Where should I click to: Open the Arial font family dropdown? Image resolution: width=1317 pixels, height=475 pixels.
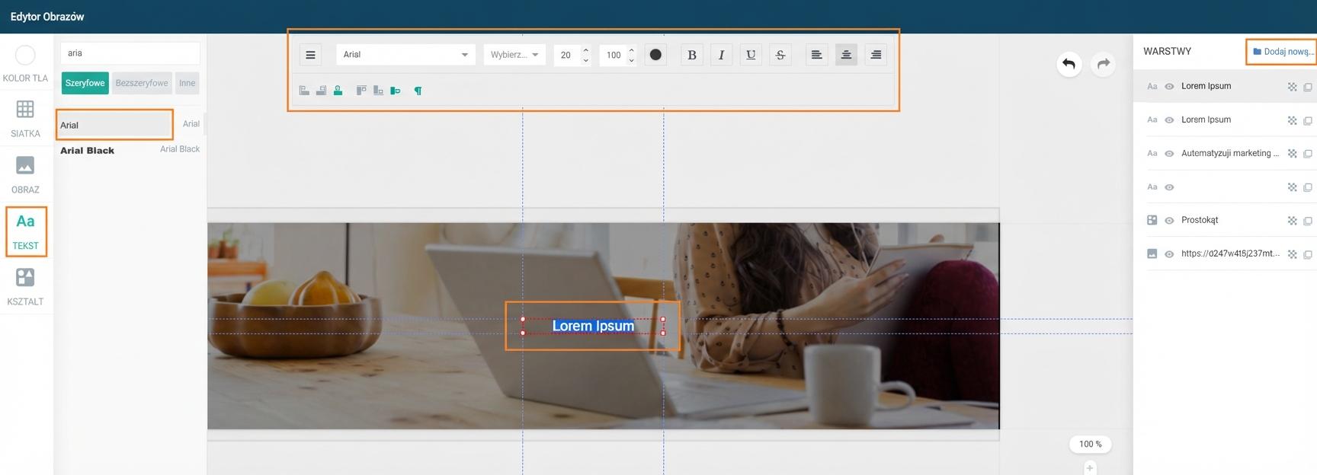405,55
